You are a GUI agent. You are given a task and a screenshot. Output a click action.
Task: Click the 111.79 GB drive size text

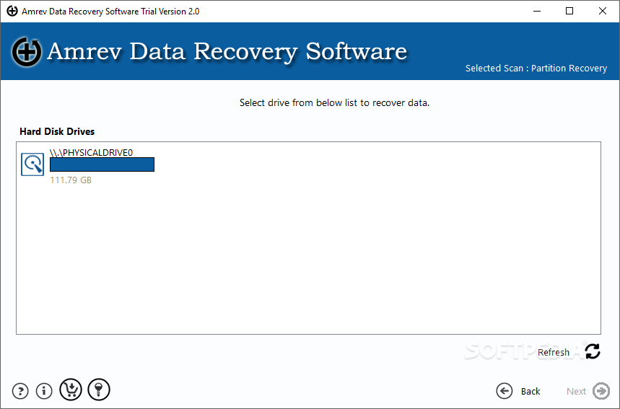click(x=71, y=180)
